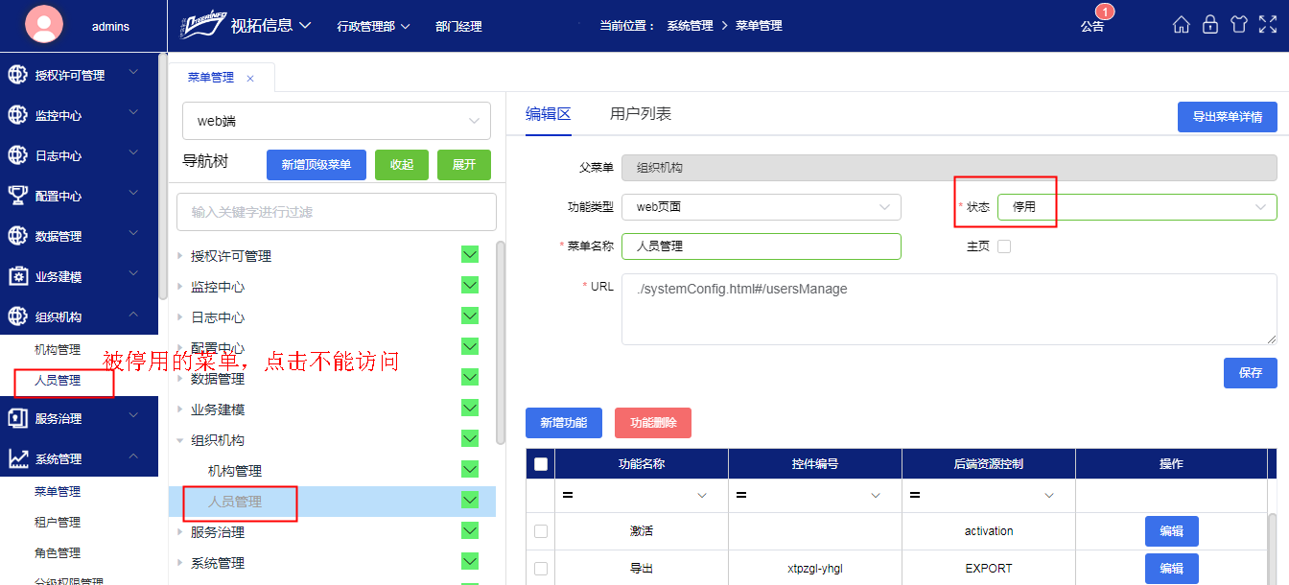Open the 状态 dropdown showing 停用
The height and width of the screenshot is (585, 1289).
coord(1137,207)
